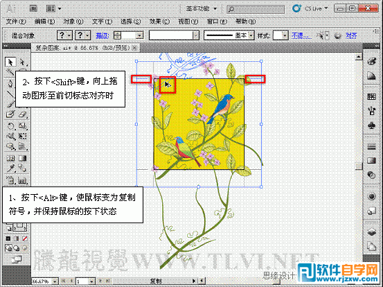This screenshot has width=383, height=287.
Task: Open the 对象(O) menu
Action: click(73, 21)
